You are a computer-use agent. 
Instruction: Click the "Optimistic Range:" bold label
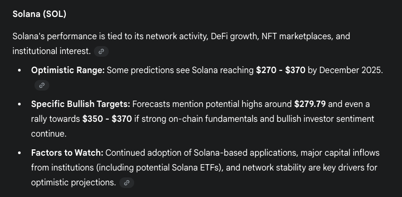pos(68,70)
